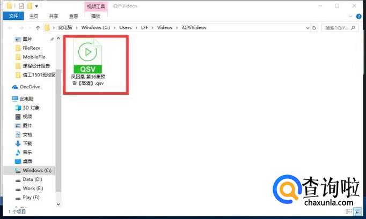This screenshot has width=366, height=219.
Task: Open the MobileFile folder in sidebar
Action: click(34, 57)
